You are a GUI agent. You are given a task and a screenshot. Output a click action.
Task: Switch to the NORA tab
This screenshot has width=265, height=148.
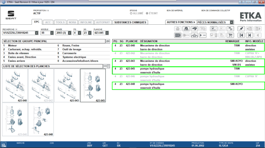tap(72, 22)
